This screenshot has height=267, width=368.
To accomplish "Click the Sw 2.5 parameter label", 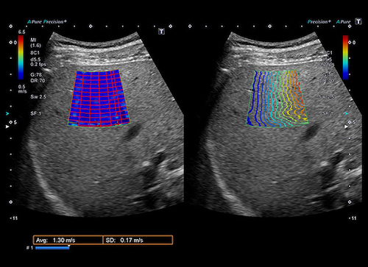I will 38,96.
